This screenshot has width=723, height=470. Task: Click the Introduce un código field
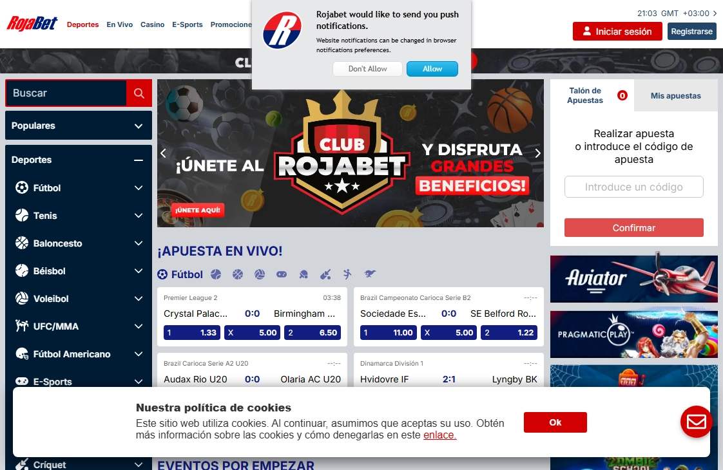tap(633, 187)
